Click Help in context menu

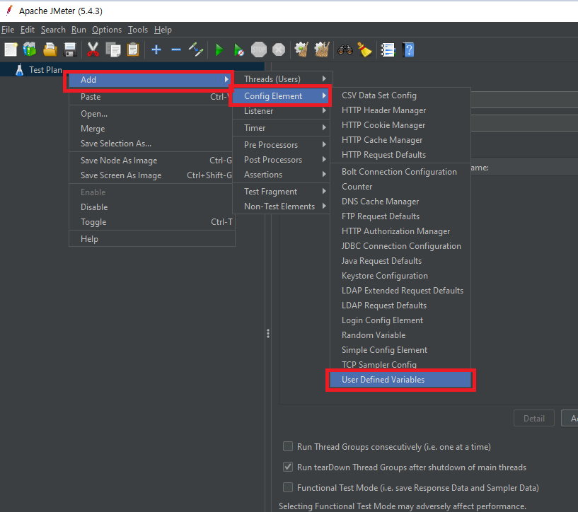(x=151, y=239)
